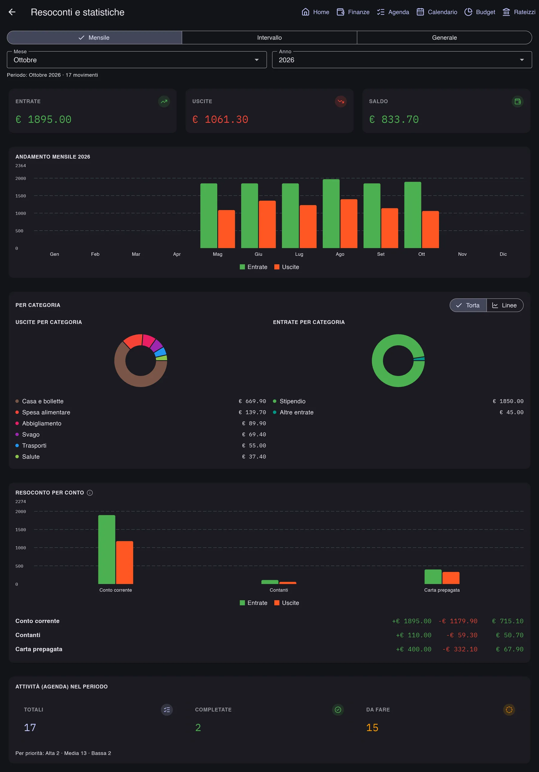
Task: Click the Altre entrate income row
Action: pos(398,412)
